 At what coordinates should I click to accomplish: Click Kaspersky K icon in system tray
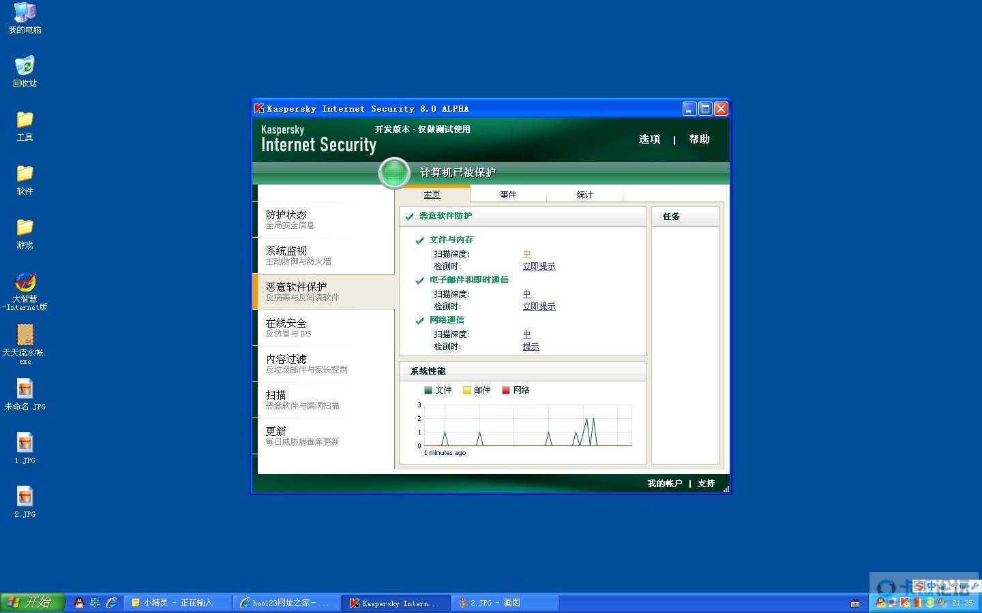tap(905, 603)
